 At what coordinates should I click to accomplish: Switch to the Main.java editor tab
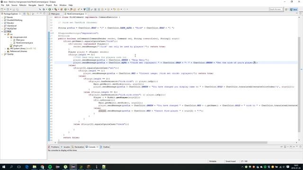click(55, 14)
